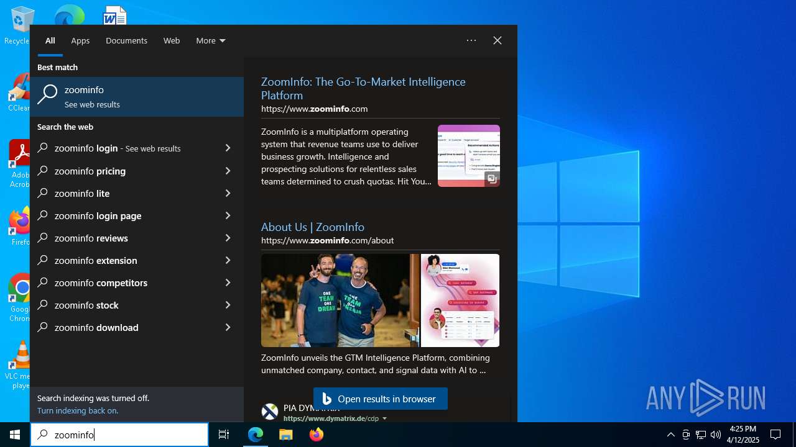Open the Action Center notifications icon

[x=775, y=435]
